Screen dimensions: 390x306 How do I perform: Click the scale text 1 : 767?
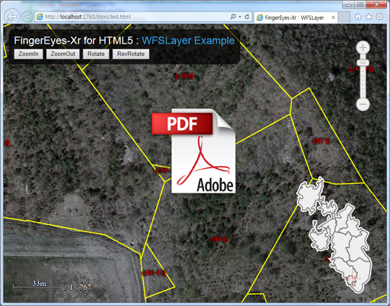[x=80, y=288]
